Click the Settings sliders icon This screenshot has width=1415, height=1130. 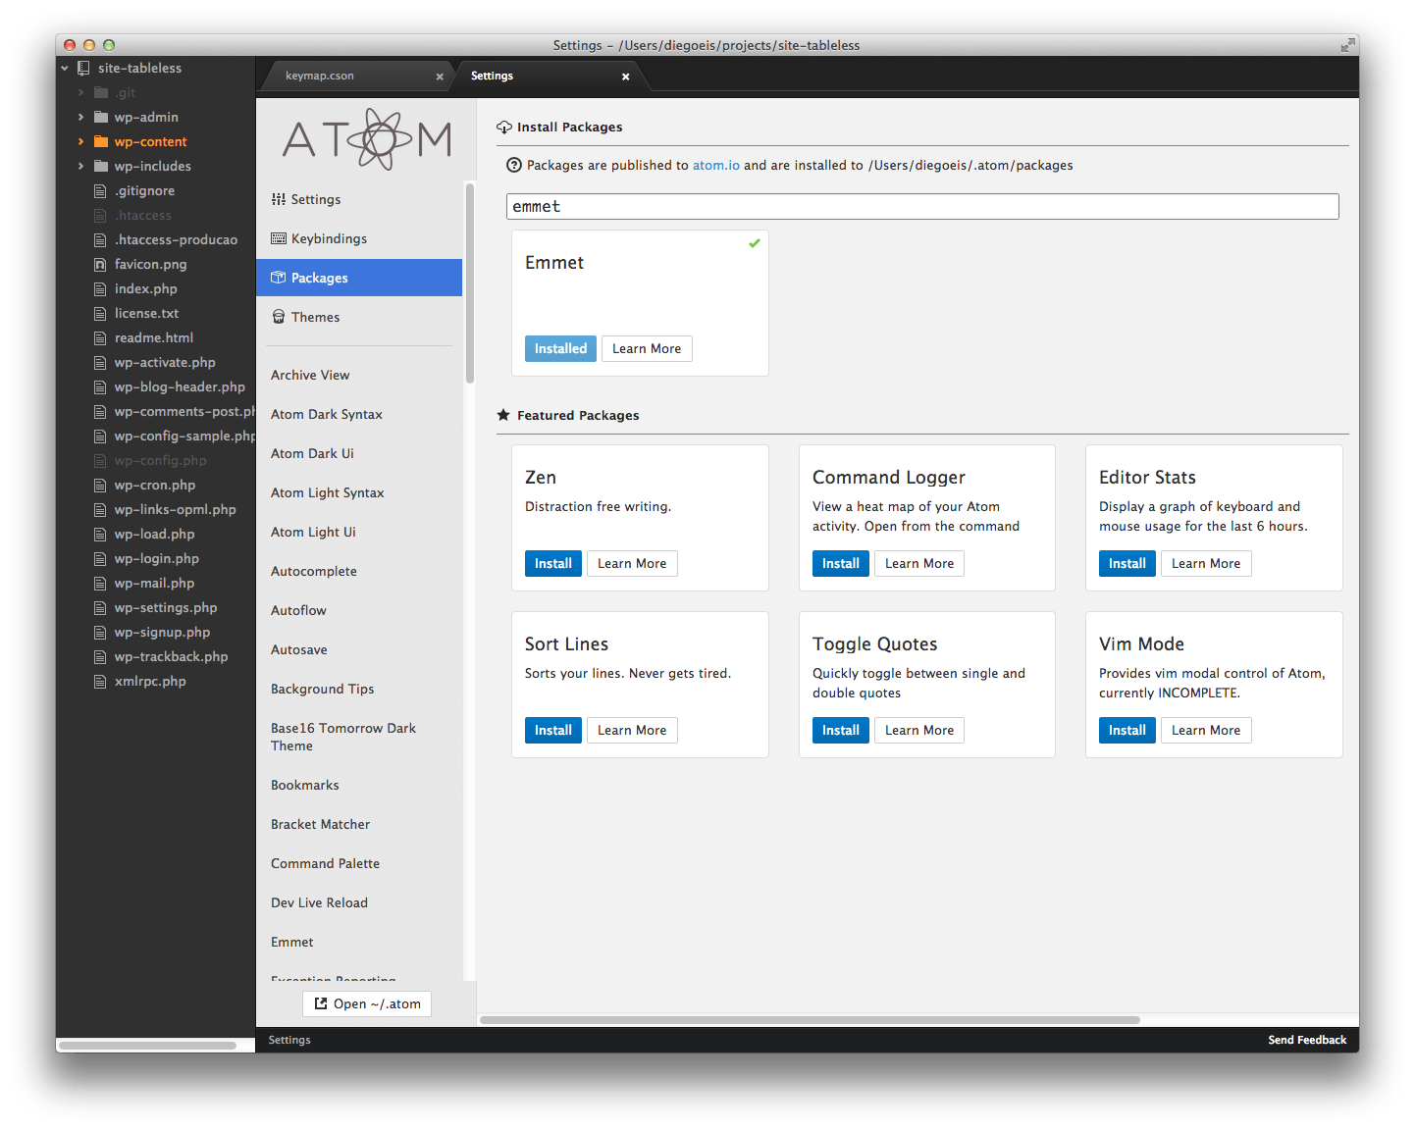[x=279, y=199]
